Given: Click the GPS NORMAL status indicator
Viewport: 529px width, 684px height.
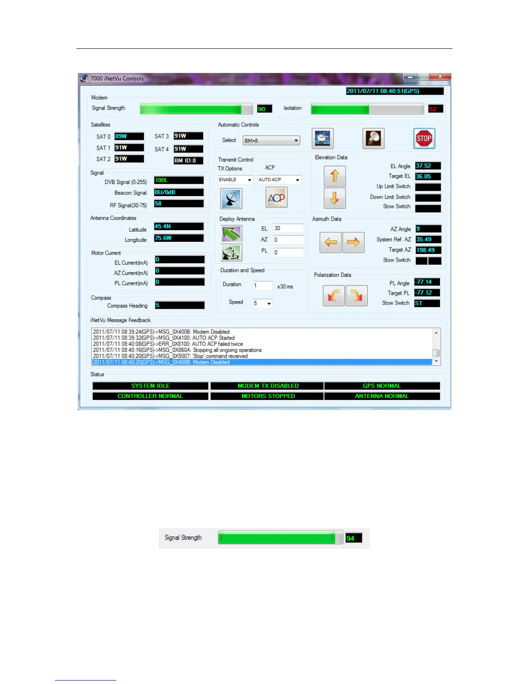Looking at the screenshot, I should coord(382,386).
